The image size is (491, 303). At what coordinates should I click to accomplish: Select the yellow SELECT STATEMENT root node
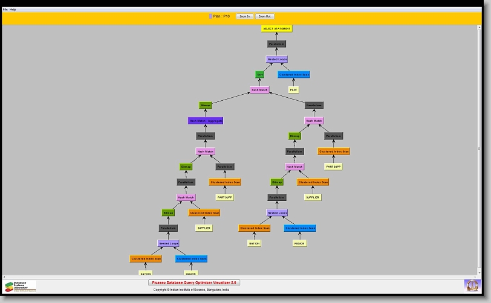pos(276,28)
